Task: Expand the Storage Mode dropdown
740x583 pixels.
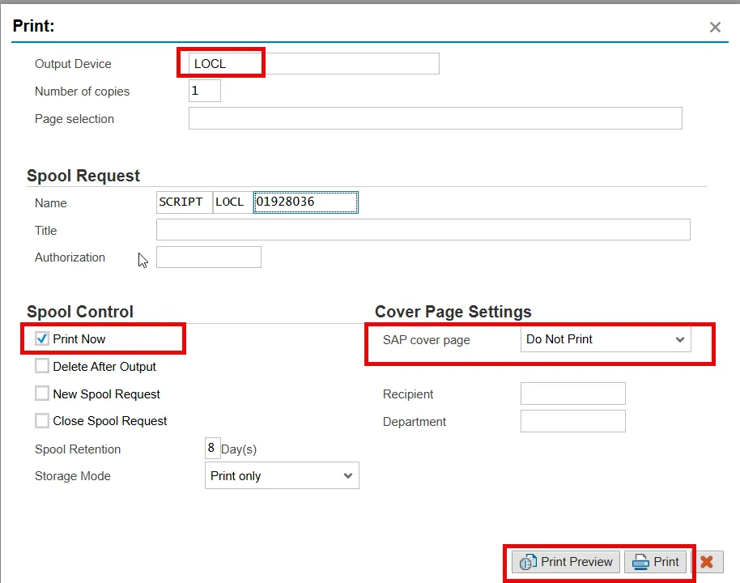Action: (282, 475)
